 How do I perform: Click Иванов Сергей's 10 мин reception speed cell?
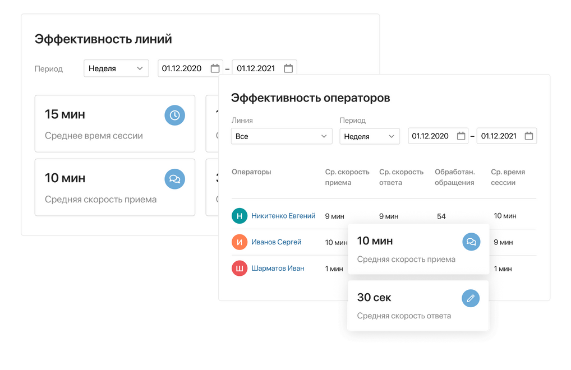pos(336,242)
